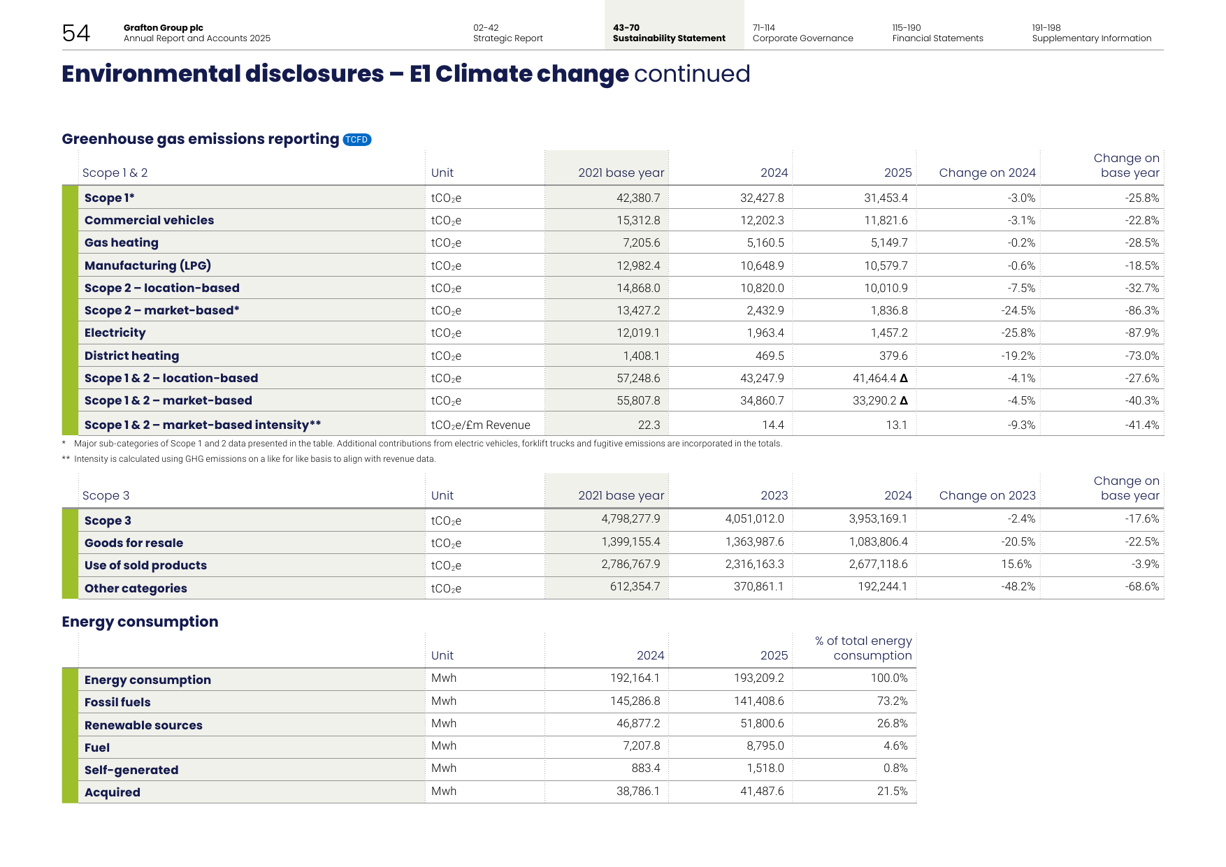
Task: Select the Renewable sources row label
Action: (x=143, y=725)
